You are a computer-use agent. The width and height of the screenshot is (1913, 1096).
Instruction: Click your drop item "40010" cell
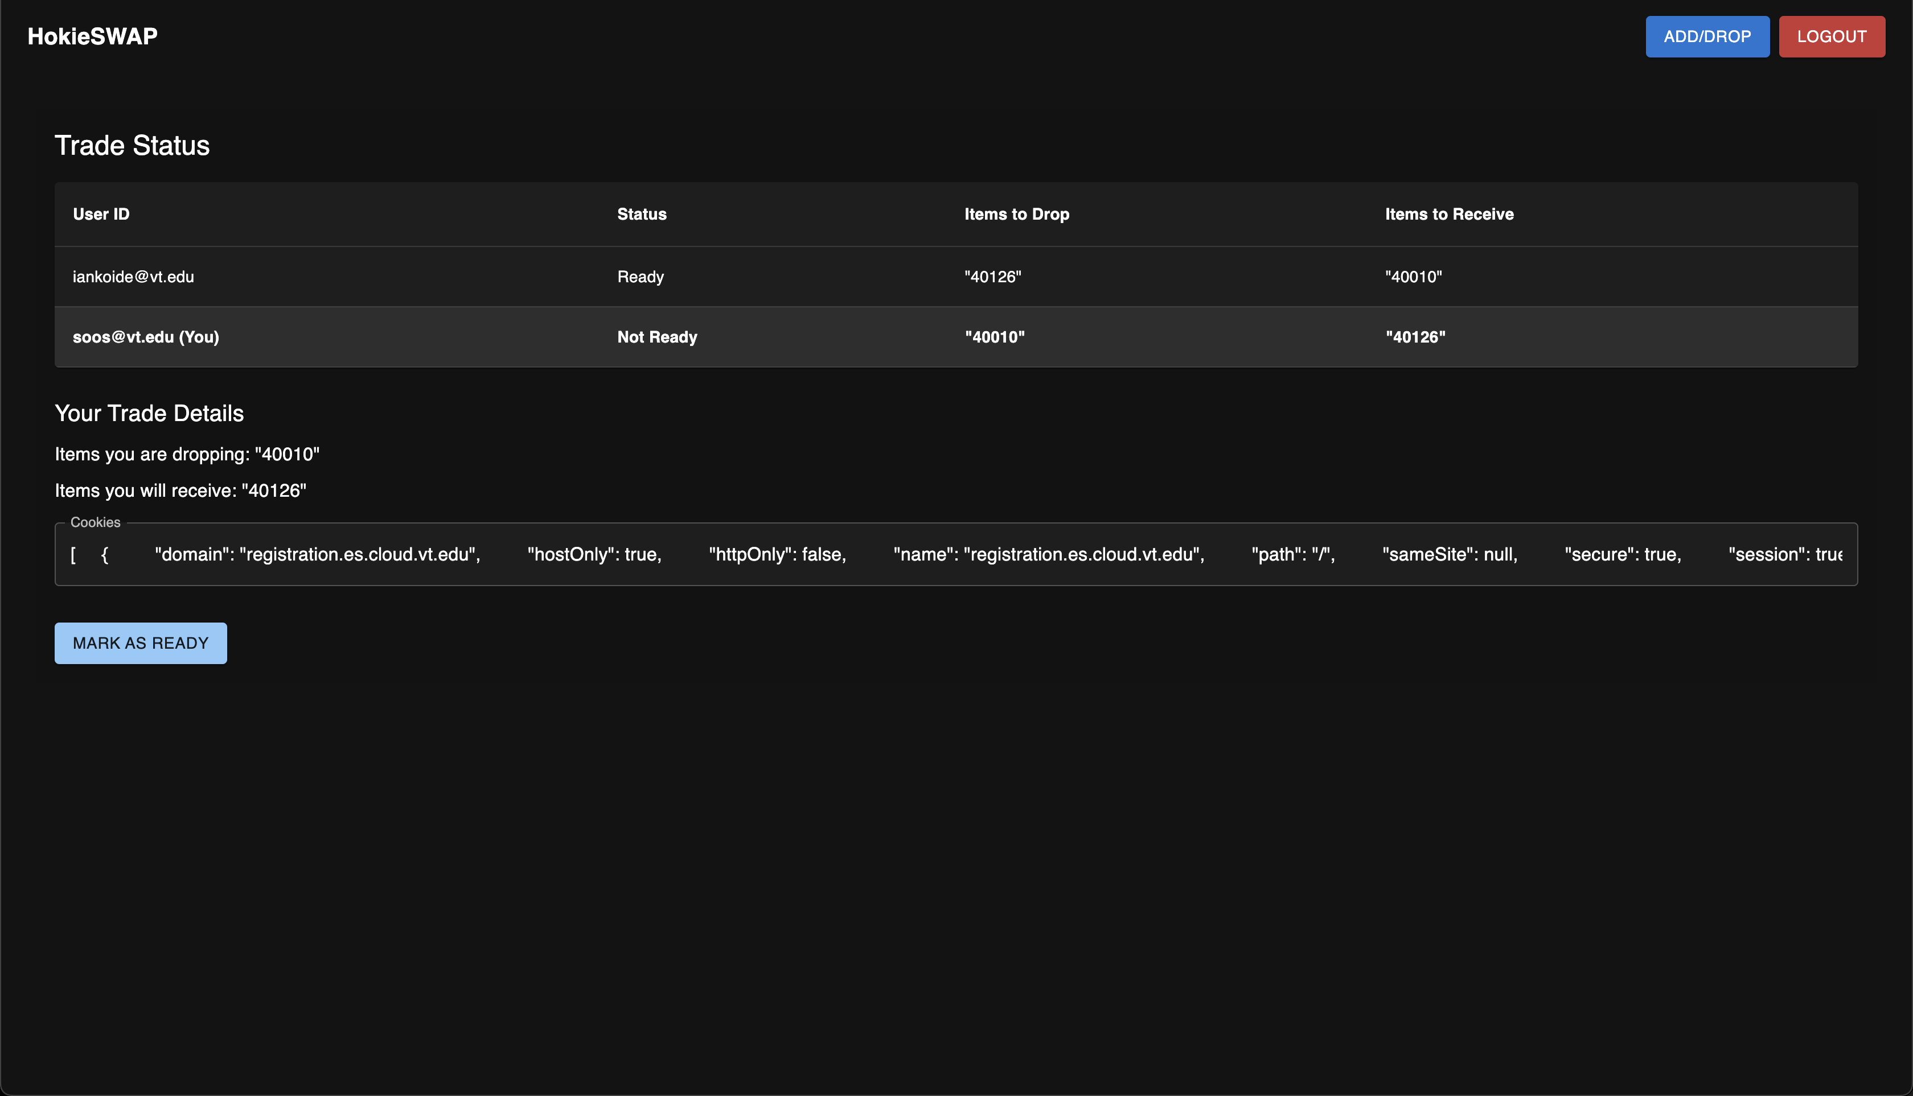click(x=994, y=337)
